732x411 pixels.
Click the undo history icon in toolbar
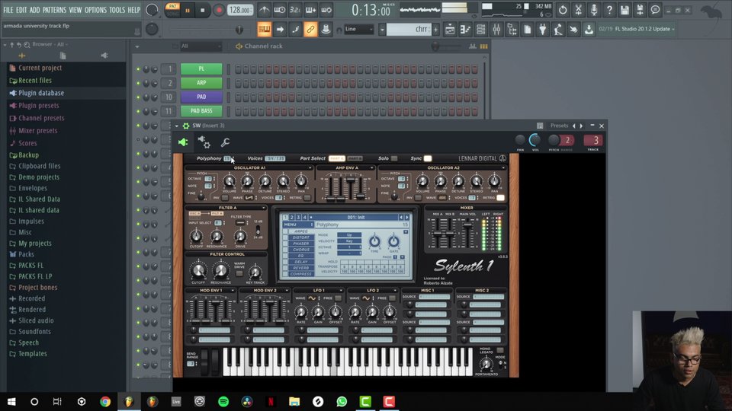tap(563, 10)
